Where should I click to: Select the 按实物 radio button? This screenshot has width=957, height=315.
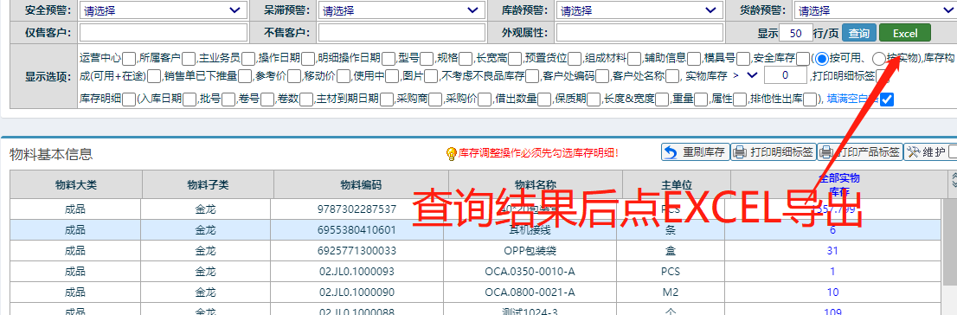(x=878, y=59)
